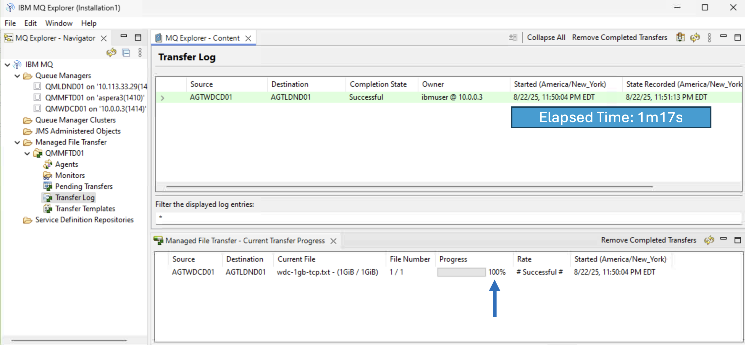Close the MQ Explorer - Navigator view
The image size is (745, 345).
pyautogui.click(x=104, y=38)
